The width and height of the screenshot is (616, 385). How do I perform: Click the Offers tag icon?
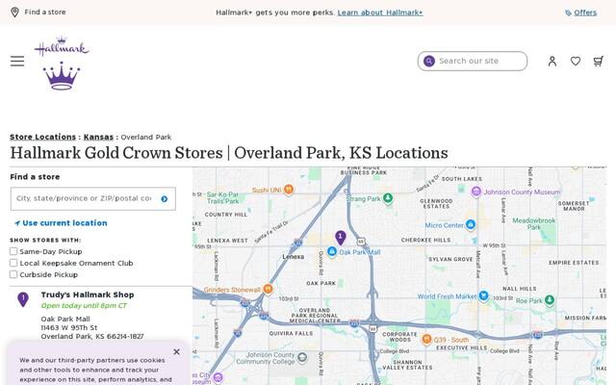568,13
